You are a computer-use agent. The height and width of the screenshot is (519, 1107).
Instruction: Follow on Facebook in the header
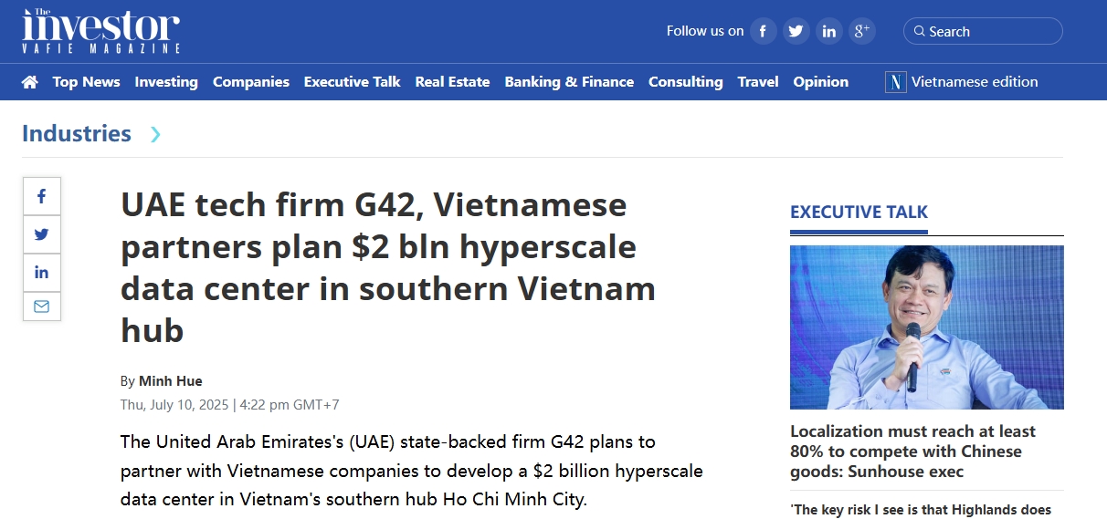(x=764, y=31)
